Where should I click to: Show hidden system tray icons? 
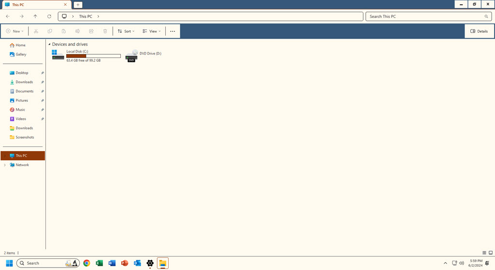click(x=445, y=263)
